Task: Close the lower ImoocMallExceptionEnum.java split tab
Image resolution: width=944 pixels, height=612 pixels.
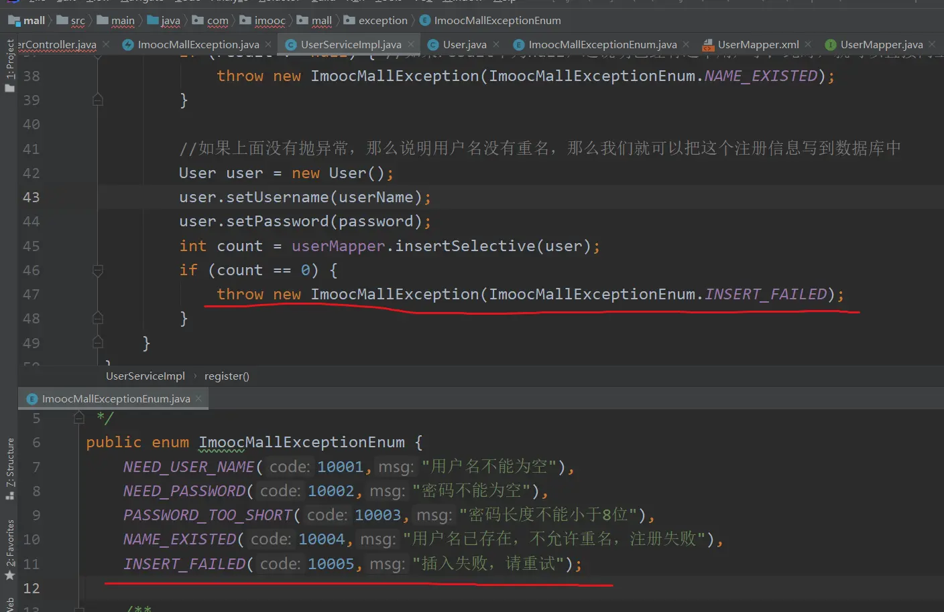Action: tap(198, 398)
